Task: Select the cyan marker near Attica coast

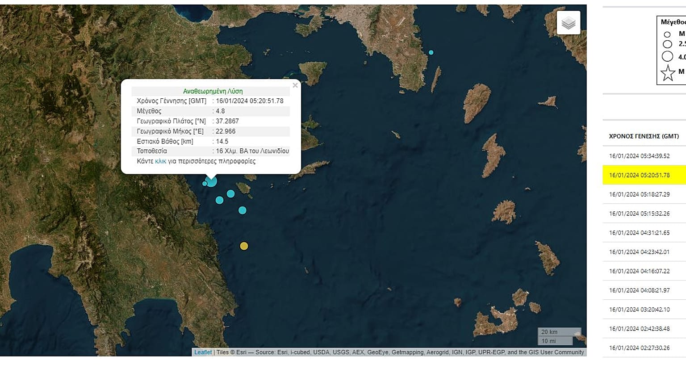Action: (x=431, y=52)
